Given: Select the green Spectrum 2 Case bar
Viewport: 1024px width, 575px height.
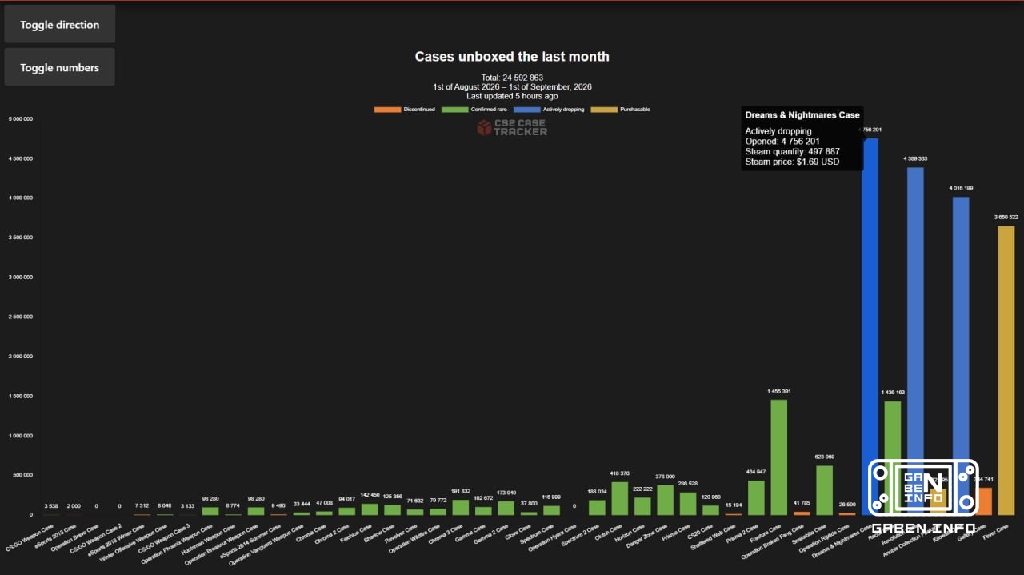Looking at the screenshot, I should coord(597,508).
